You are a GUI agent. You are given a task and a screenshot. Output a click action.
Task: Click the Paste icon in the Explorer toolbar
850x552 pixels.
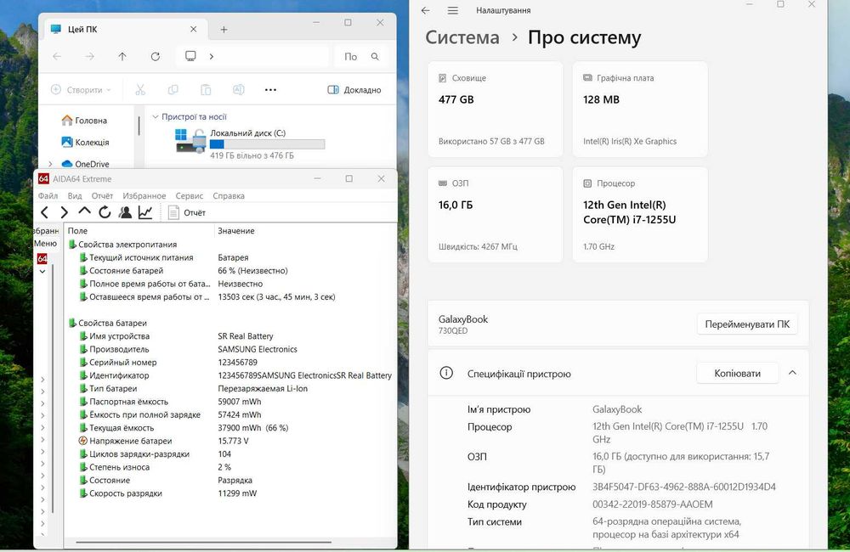pyautogui.click(x=206, y=90)
